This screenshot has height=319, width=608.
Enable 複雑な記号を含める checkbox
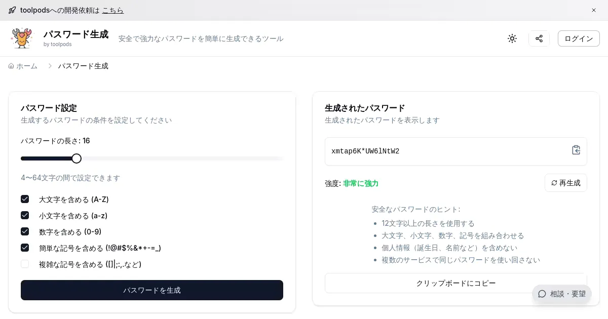pos(25,264)
